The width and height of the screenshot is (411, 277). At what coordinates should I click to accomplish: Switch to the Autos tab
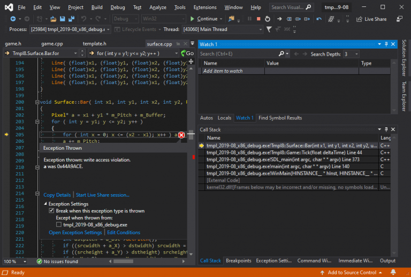pyautogui.click(x=206, y=118)
